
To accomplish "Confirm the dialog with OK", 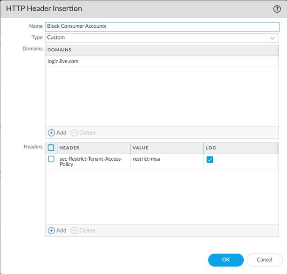I will [x=226, y=260].
